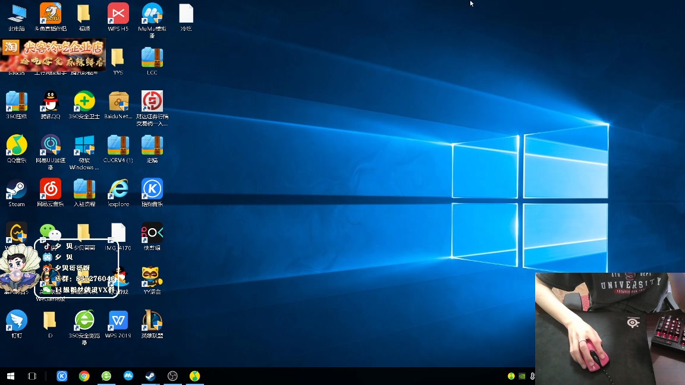Open the 此电脑 (This PC) desktop icon
The width and height of the screenshot is (685, 385).
click(x=17, y=17)
